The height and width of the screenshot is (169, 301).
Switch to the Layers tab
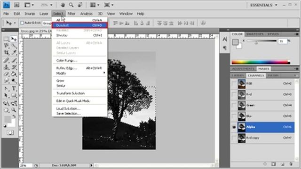pos(238,76)
